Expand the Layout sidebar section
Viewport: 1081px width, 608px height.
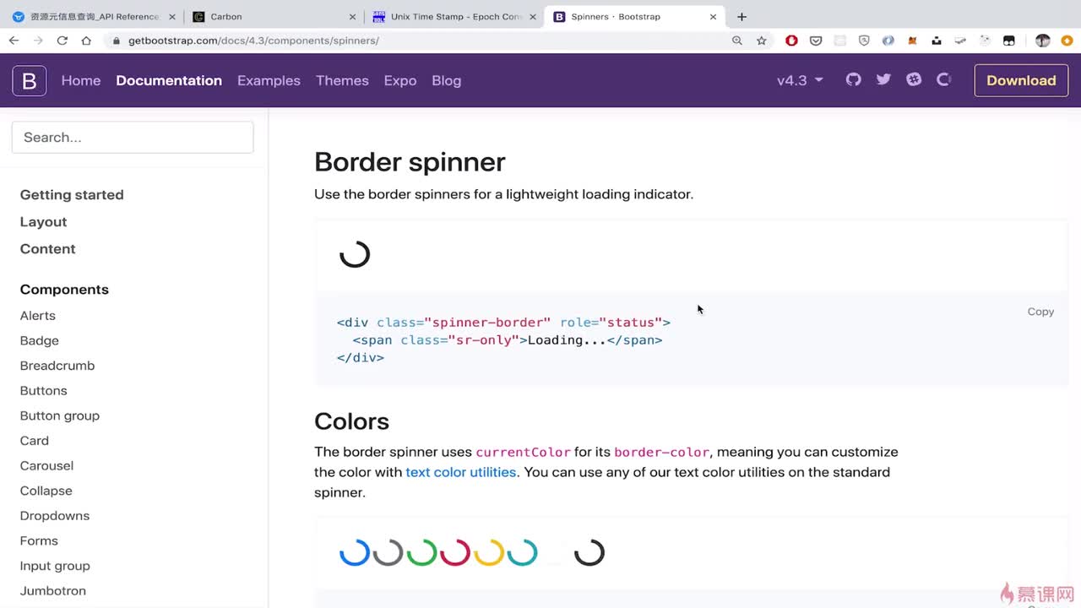coord(43,221)
